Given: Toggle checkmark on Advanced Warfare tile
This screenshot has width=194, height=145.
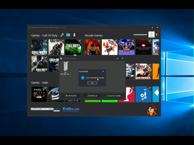Looking at the screenshot, I should click(63, 40).
